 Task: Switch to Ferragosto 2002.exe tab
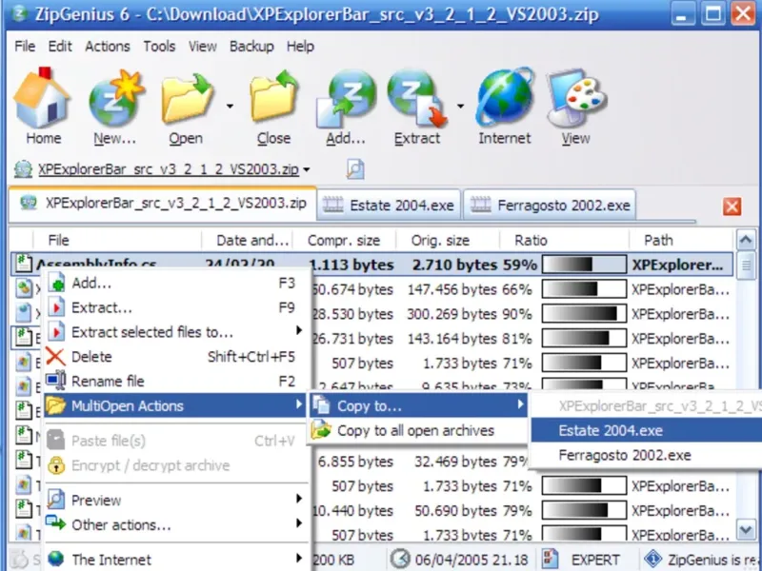point(550,205)
